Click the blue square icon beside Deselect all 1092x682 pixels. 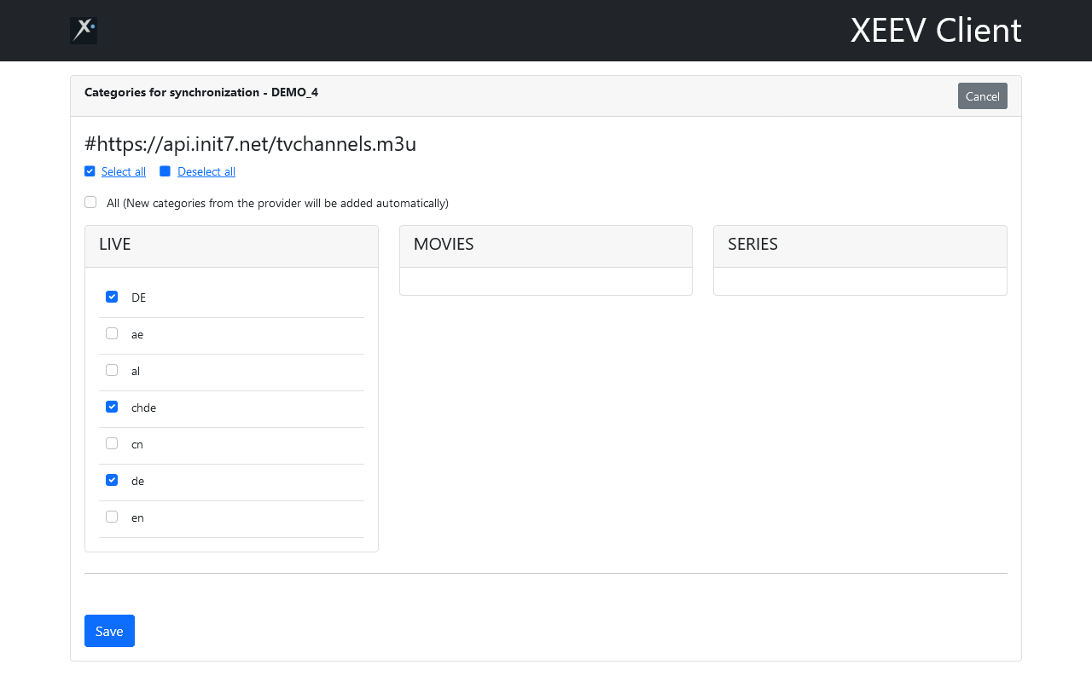click(x=165, y=171)
